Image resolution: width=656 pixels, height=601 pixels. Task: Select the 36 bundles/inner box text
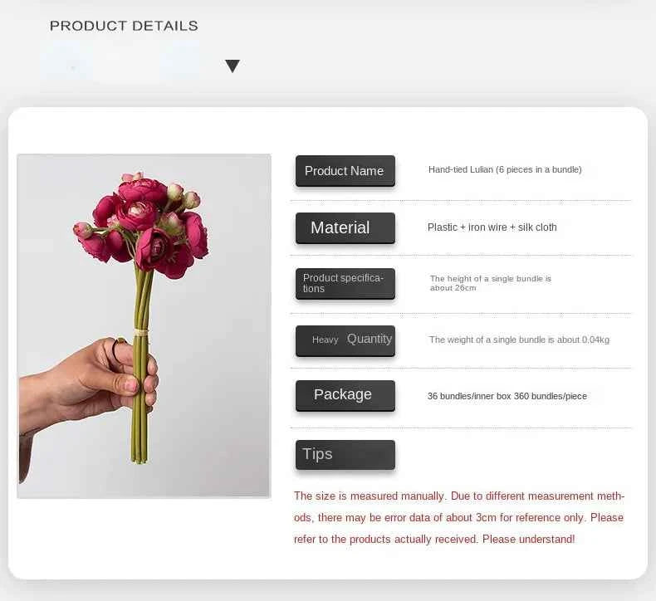(x=507, y=396)
